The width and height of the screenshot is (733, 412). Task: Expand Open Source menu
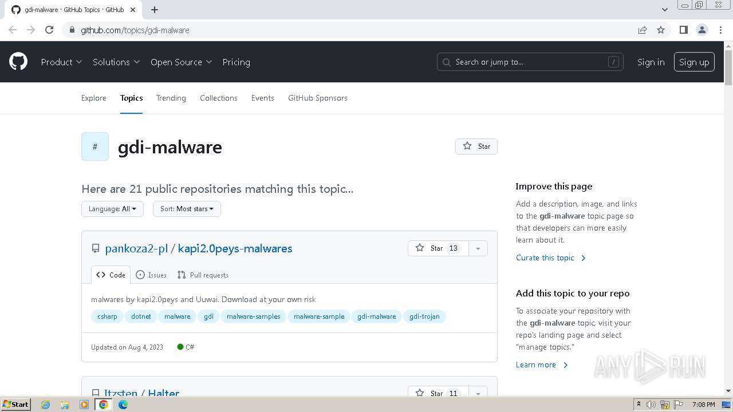(181, 62)
